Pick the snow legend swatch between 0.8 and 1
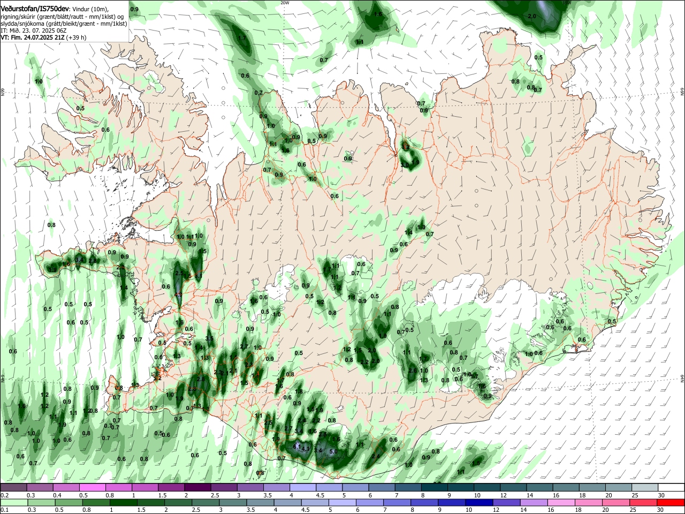The image size is (685, 514). tap(119, 487)
